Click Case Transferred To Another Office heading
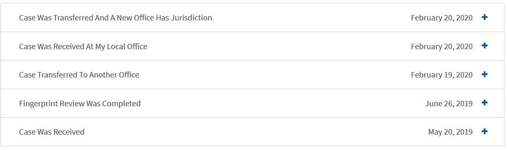 point(79,75)
